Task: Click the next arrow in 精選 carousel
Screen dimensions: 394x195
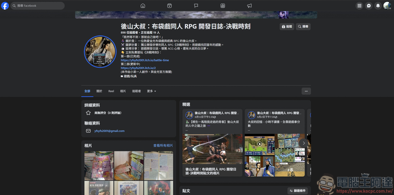Action: pyautogui.click(x=304, y=143)
